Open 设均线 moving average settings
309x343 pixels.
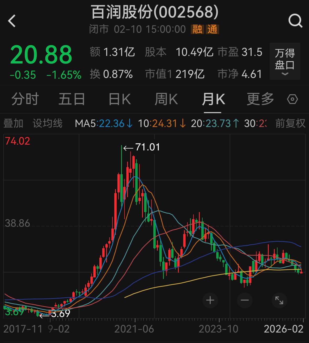pyautogui.click(x=47, y=123)
